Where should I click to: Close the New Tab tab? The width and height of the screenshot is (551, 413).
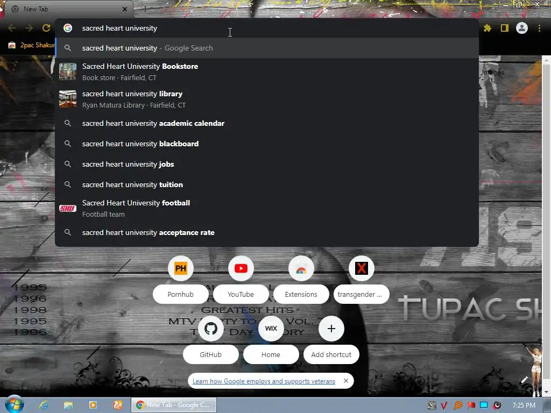(125, 9)
